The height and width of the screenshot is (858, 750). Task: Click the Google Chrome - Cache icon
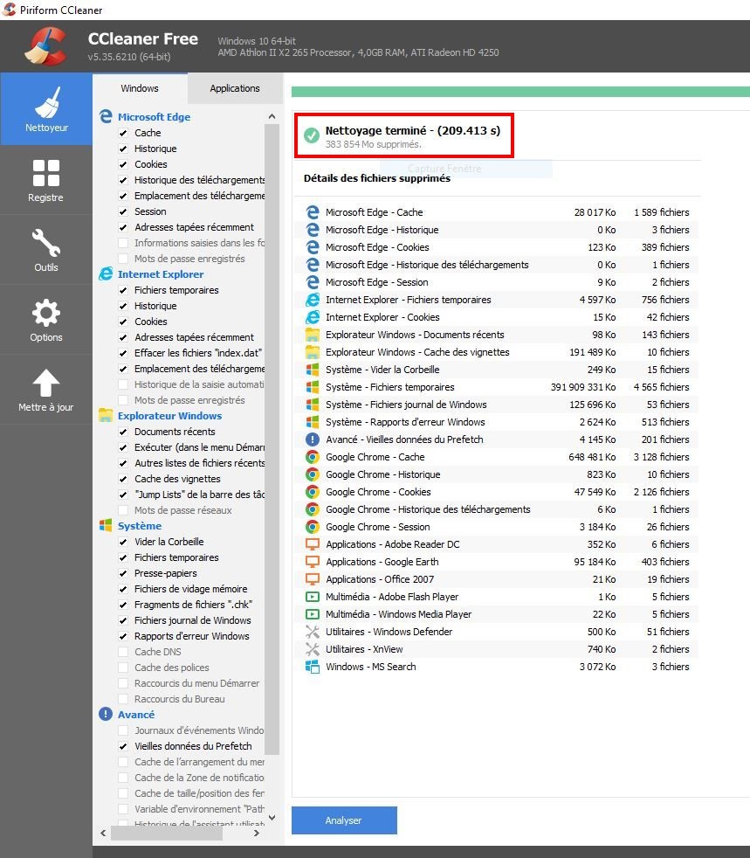pyautogui.click(x=312, y=457)
